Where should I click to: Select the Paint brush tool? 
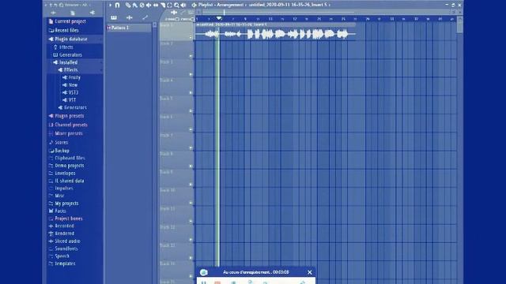coord(134,6)
